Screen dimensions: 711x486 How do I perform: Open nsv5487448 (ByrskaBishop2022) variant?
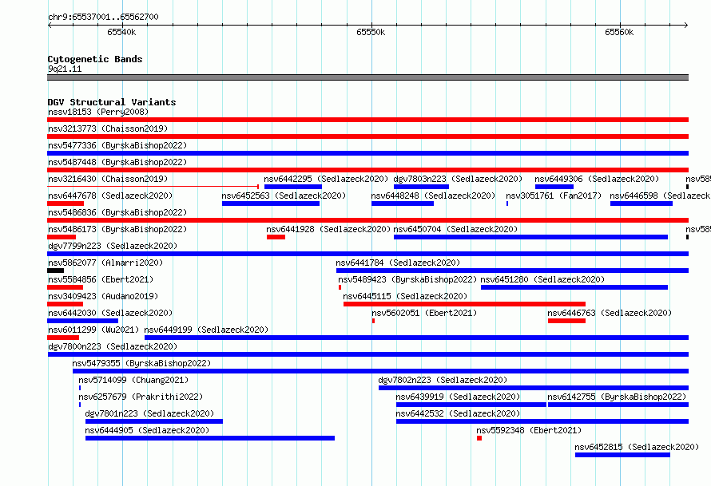click(117, 162)
